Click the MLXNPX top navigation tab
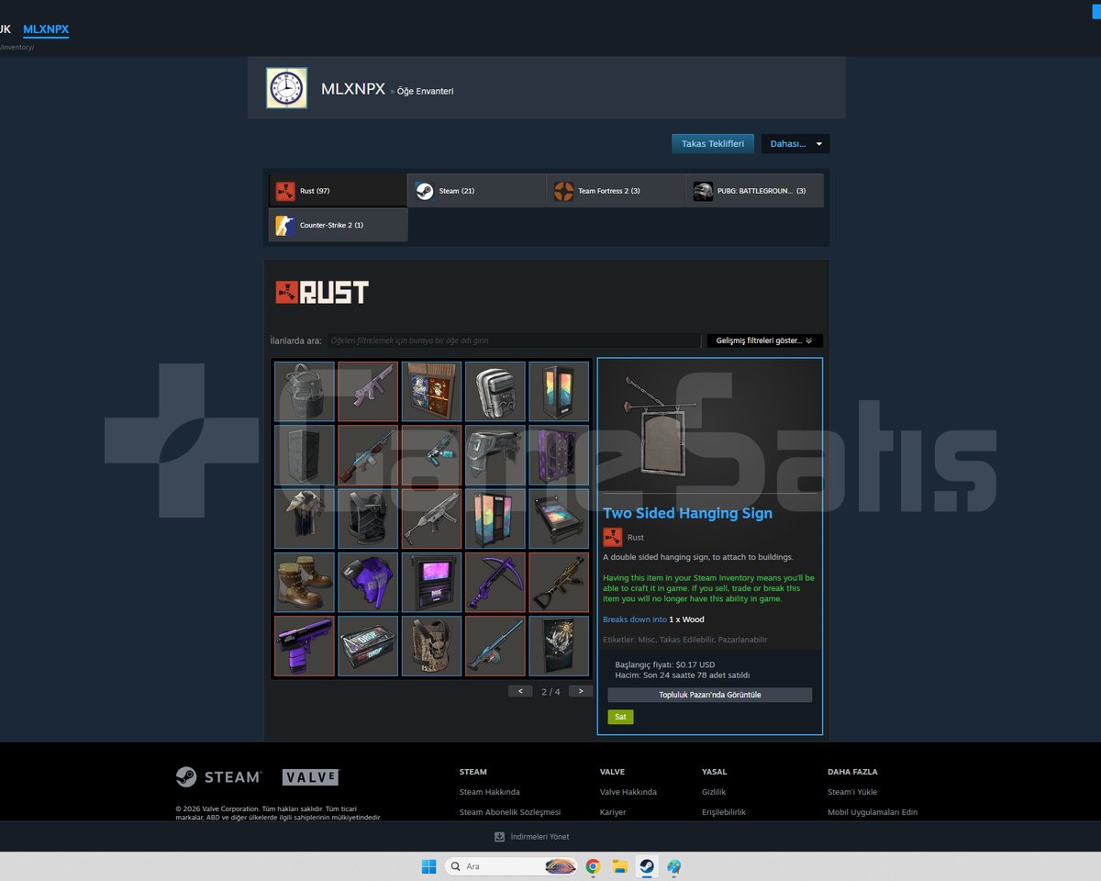Image resolution: width=1101 pixels, height=881 pixels. 46,29
